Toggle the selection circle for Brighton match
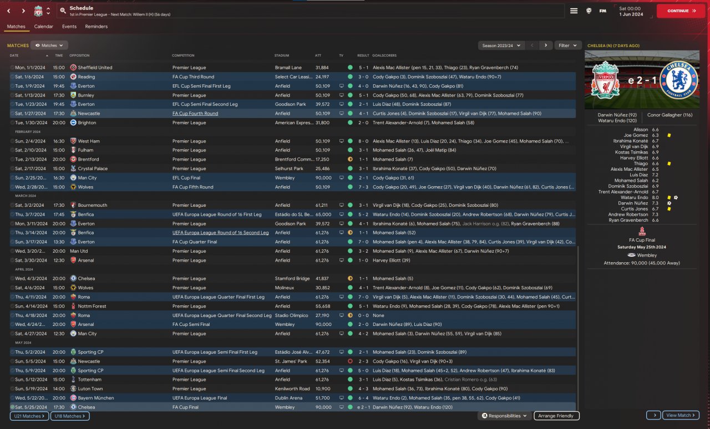 pos(12,122)
